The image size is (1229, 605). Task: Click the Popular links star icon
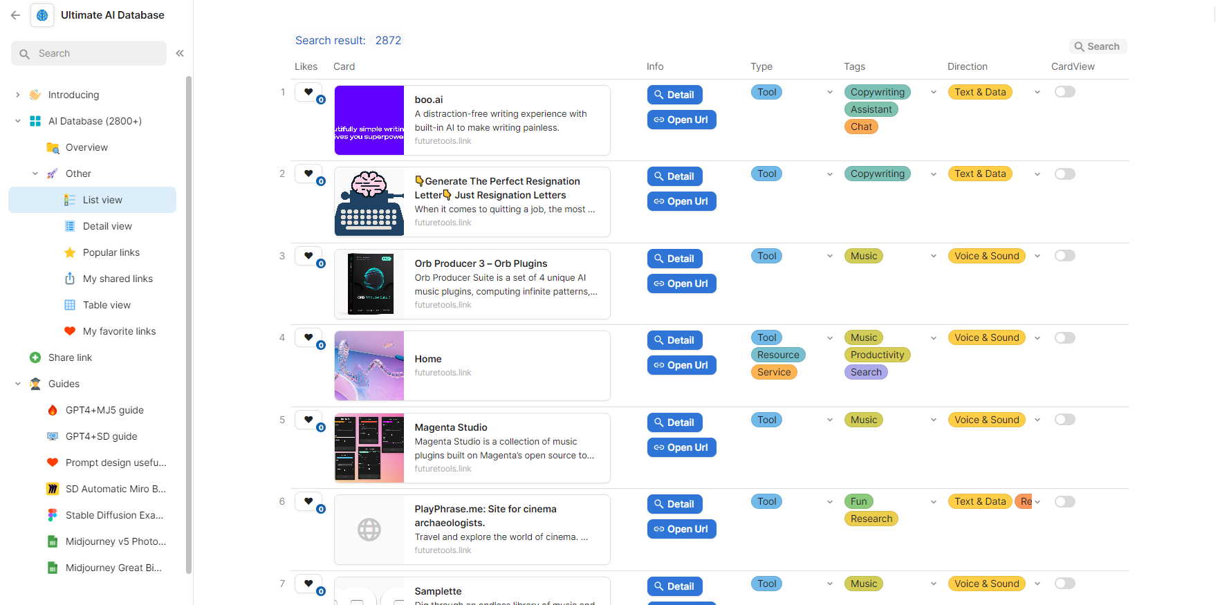pyautogui.click(x=70, y=252)
